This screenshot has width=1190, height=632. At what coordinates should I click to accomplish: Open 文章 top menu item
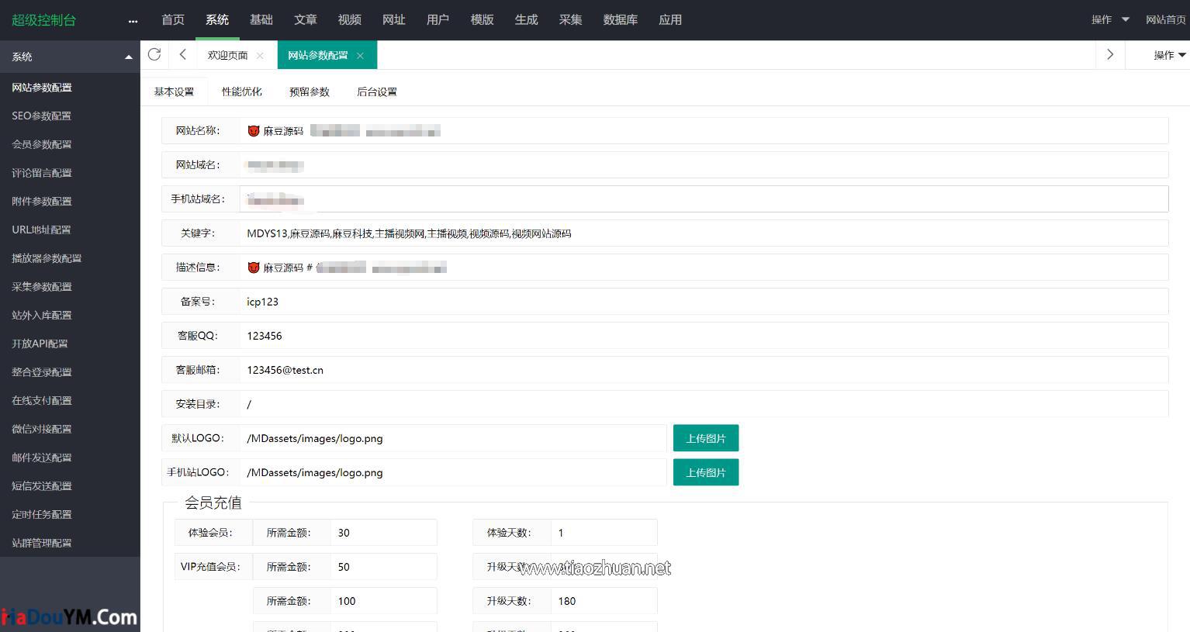tap(306, 19)
